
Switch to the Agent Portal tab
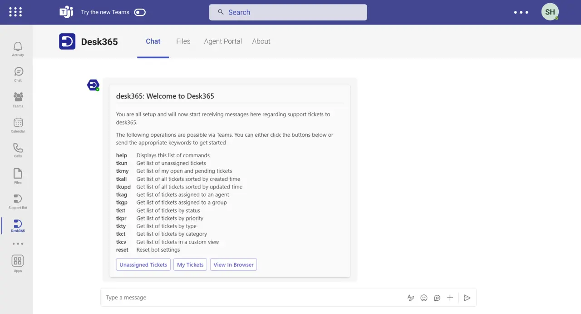[x=223, y=41]
